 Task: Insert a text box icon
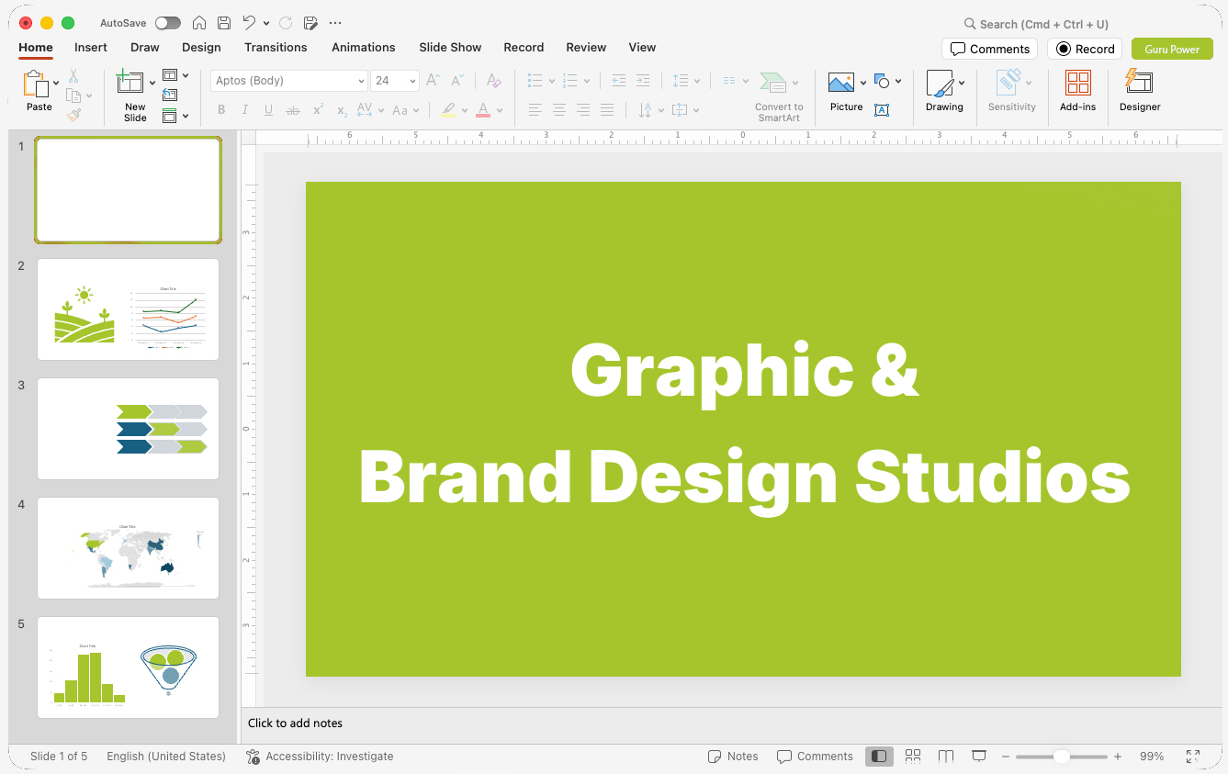882,110
